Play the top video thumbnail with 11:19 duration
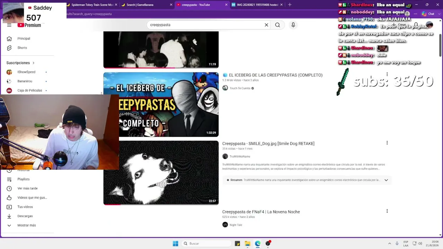The width and height of the screenshot is (443, 249). 161,50
